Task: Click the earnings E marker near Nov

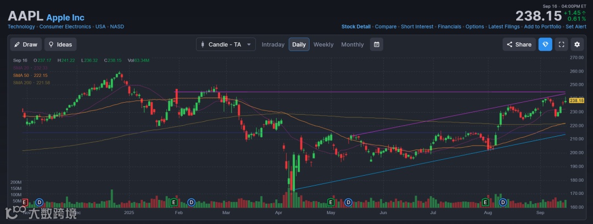Action: [25, 203]
